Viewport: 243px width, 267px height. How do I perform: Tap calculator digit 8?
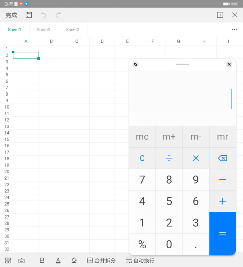click(x=169, y=180)
